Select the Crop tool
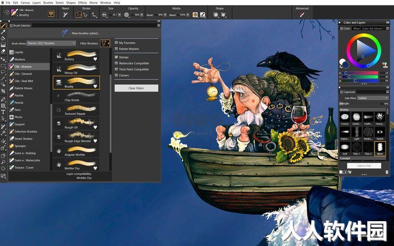The image size is (394, 246). coord(3,91)
